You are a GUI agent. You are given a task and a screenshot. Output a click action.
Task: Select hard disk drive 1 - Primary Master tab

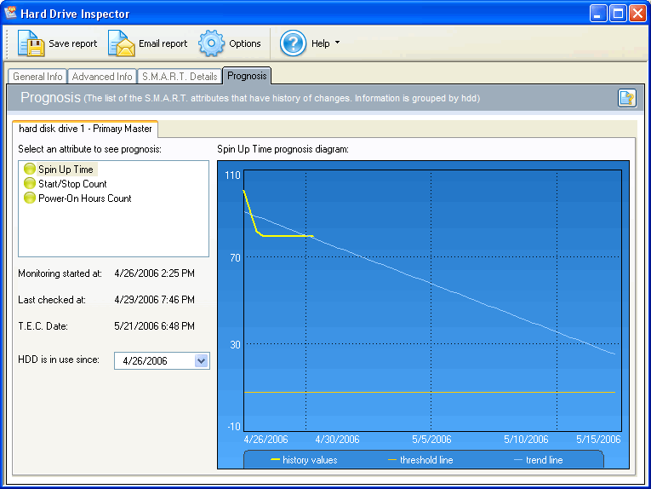click(x=85, y=129)
